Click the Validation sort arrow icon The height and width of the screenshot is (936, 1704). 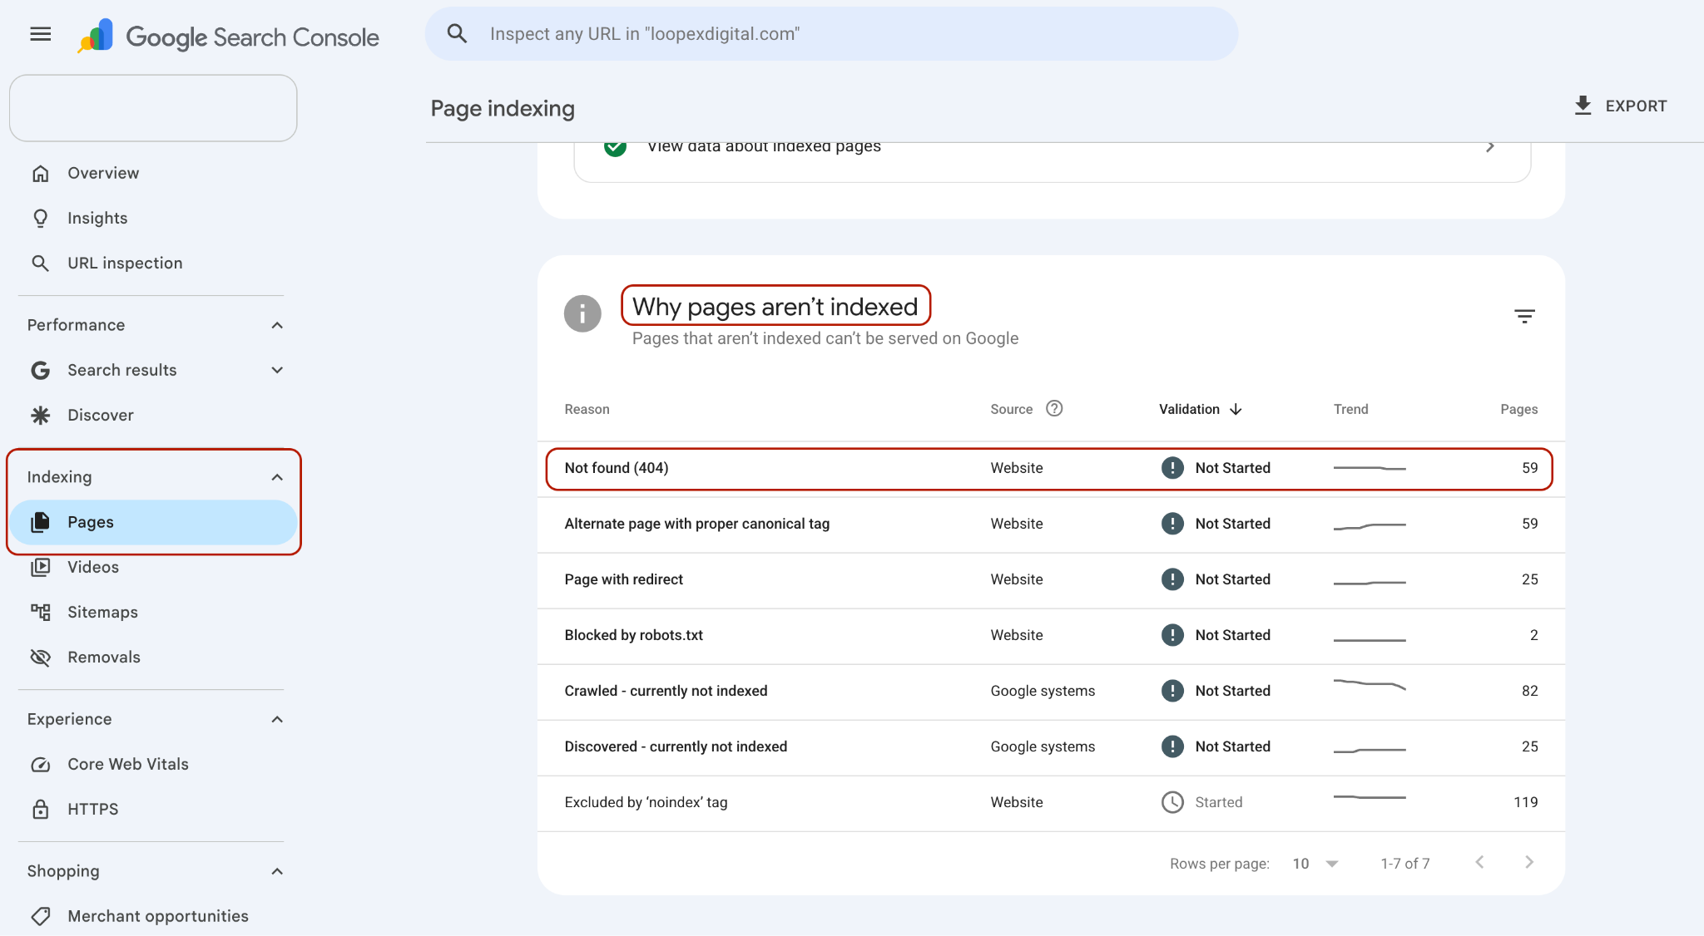click(1236, 409)
